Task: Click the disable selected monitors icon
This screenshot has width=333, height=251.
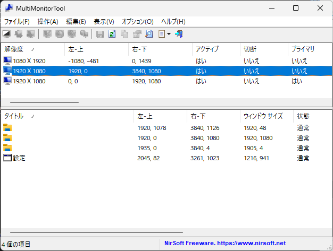Action: tap(60, 34)
